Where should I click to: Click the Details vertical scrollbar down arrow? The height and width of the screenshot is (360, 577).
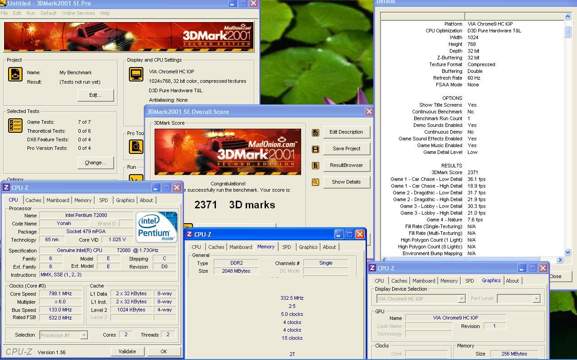[x=568, y=252]
